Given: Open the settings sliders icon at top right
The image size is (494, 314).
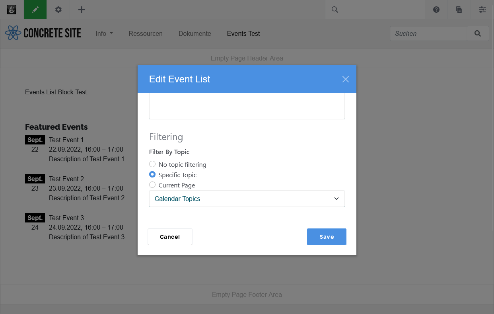Looking at the screenshot, I should click(x=482, y=9).
